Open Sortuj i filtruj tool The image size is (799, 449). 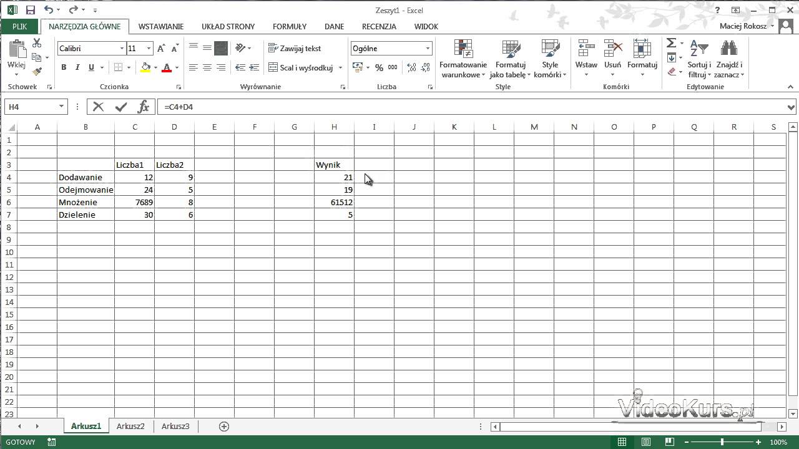tap(699, 60)
